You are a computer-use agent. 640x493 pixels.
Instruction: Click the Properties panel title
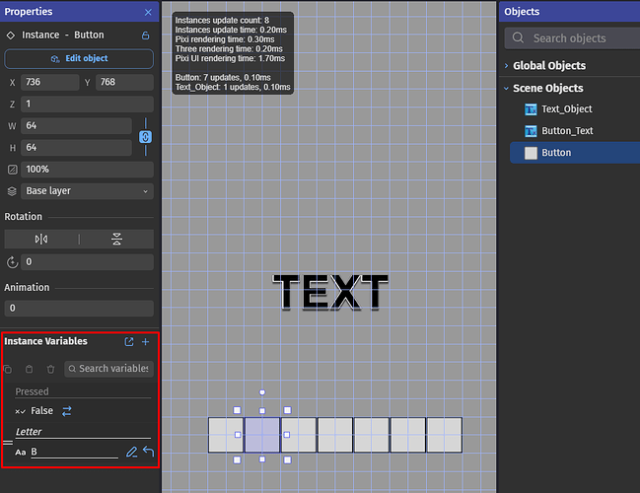(29, 12)
